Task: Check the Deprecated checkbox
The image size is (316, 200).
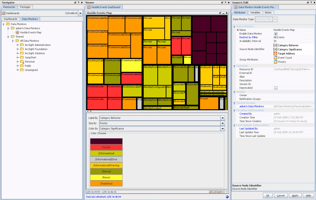Action: point(275,88)
